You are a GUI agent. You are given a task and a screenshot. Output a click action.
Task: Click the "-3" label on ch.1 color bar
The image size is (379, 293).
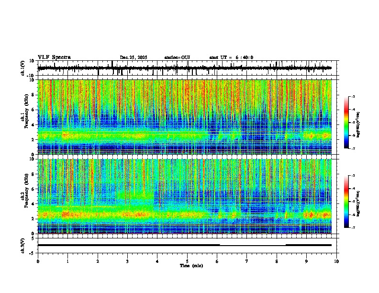point(353,97)
